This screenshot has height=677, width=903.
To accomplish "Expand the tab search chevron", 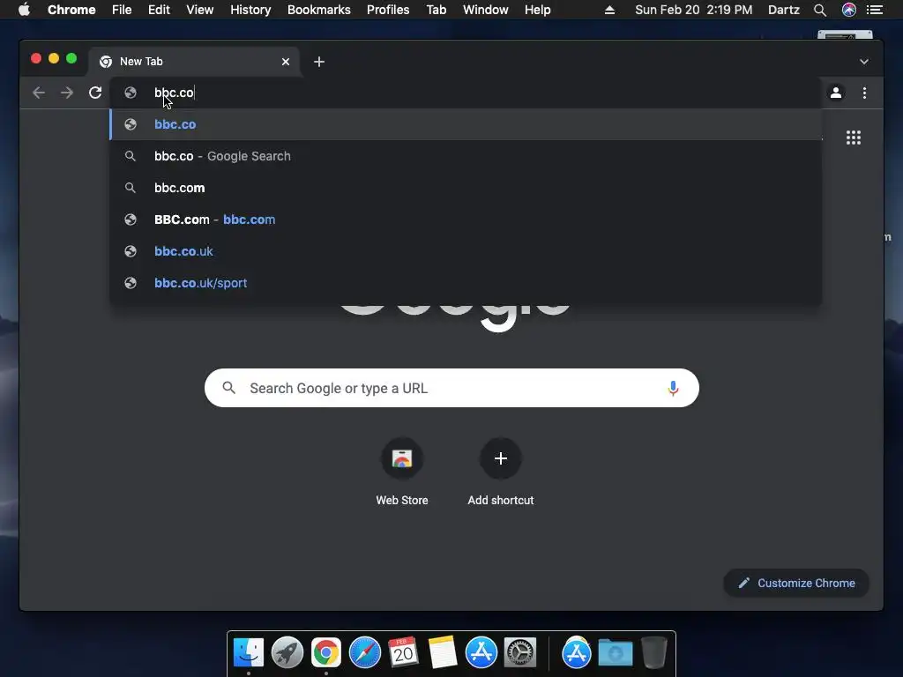I will [x=864, y=62].
